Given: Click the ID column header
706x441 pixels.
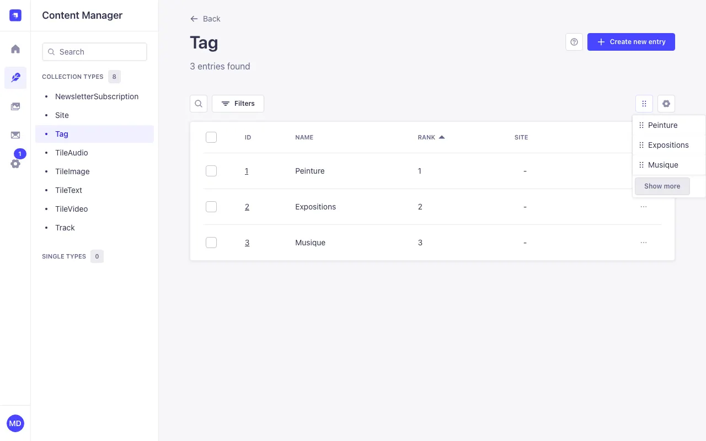Looking at the screenshot, I should (248, 137).
